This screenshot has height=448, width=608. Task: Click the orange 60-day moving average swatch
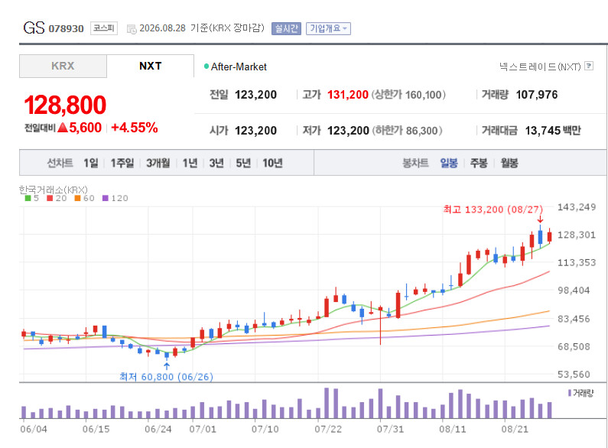(77, 199)
